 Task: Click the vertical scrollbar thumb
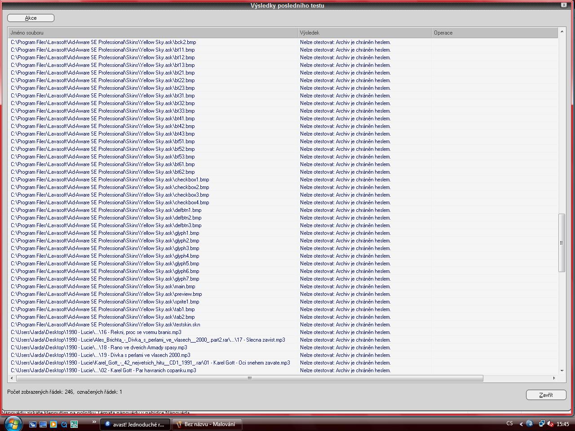click(x=562, y=242)
